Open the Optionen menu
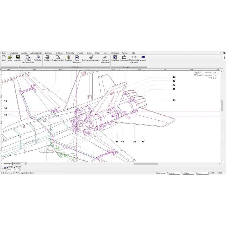 [115, 53]
